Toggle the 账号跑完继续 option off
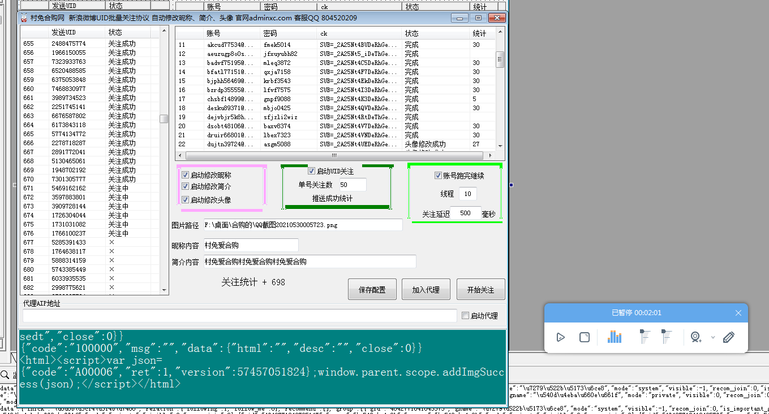Image resolution: width=769 pixels, height=414 pixels. [438, 175]
